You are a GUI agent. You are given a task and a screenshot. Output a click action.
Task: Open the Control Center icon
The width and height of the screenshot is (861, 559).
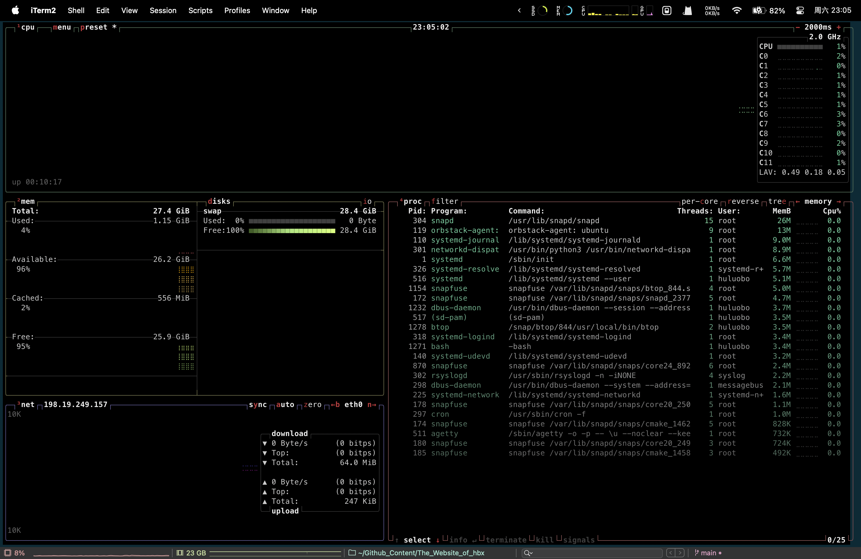pos(800,10)
